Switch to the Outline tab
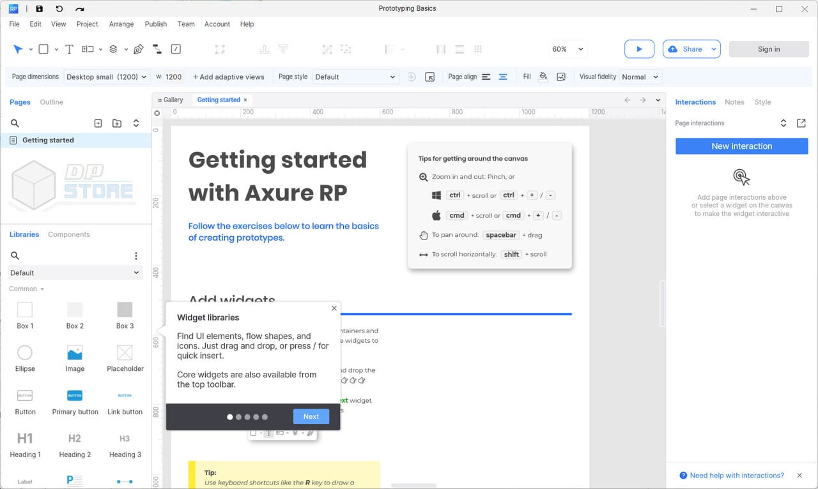This screenshot has height=489, width=818. (x=52, y=102)
